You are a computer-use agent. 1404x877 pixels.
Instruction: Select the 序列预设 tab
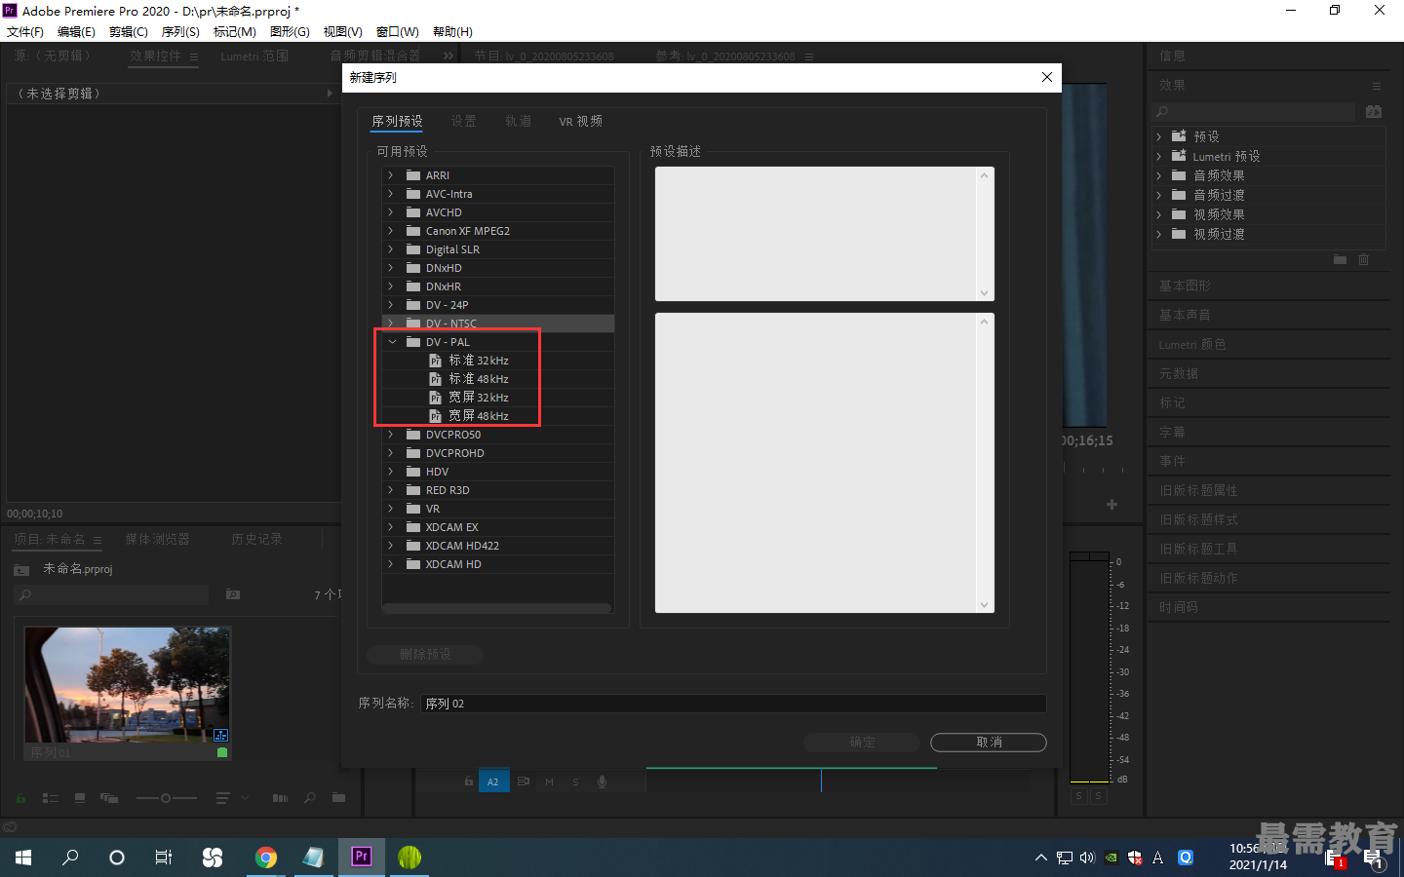tap(397, 122)
